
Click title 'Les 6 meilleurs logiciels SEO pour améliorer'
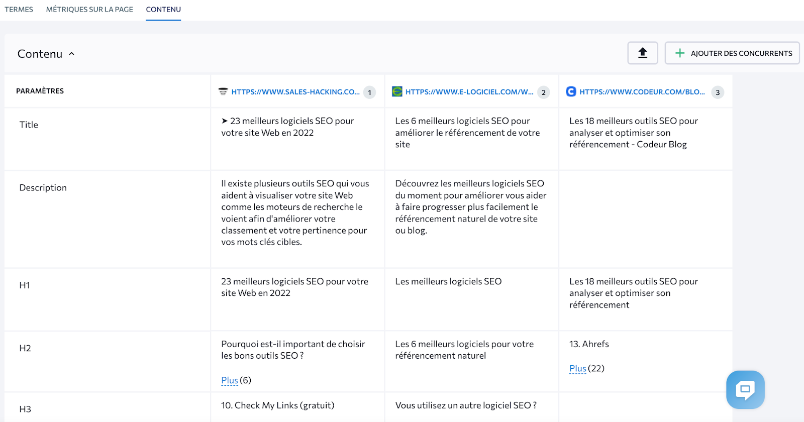467,133
